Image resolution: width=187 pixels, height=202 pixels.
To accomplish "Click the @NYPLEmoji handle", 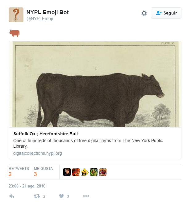I will coord(39,19).
